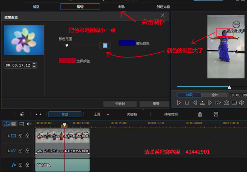
Task: Switch to storyboard view icon
Action: point(14,124)
